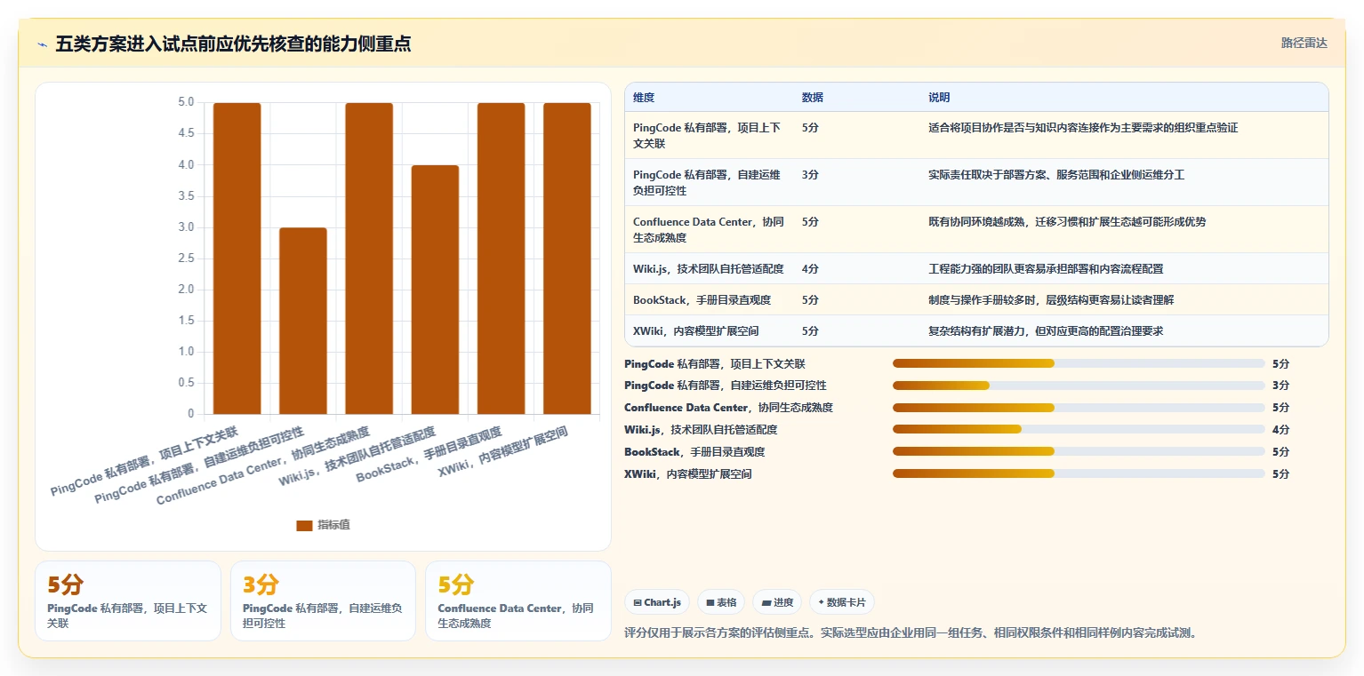Click the BookStack bar in the chart
The width and height of the screenshot is (1364, 676).
[x=501, y=258]
